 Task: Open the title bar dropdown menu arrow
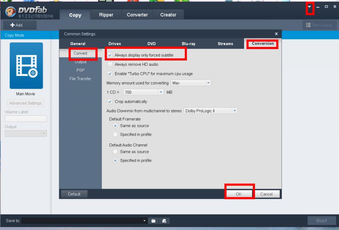pos(310,7)
